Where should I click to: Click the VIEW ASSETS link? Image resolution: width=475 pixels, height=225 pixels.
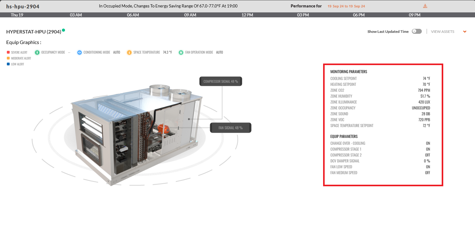click(x=442, y=31)
